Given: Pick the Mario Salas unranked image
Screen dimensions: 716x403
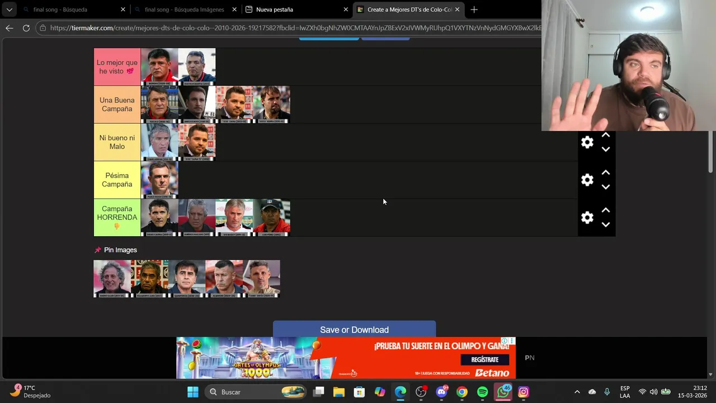Looking at the screenshot, I should 112,279.
